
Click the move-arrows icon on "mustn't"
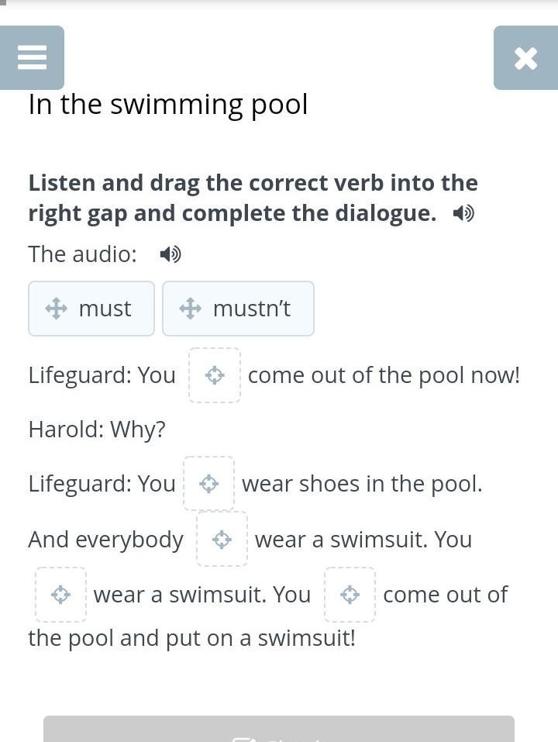click(190, 309)
